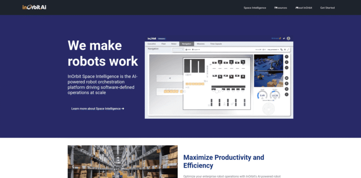Open the empty robot selector dropdown in the Navigation toolbar

click(x=178, y=49)
